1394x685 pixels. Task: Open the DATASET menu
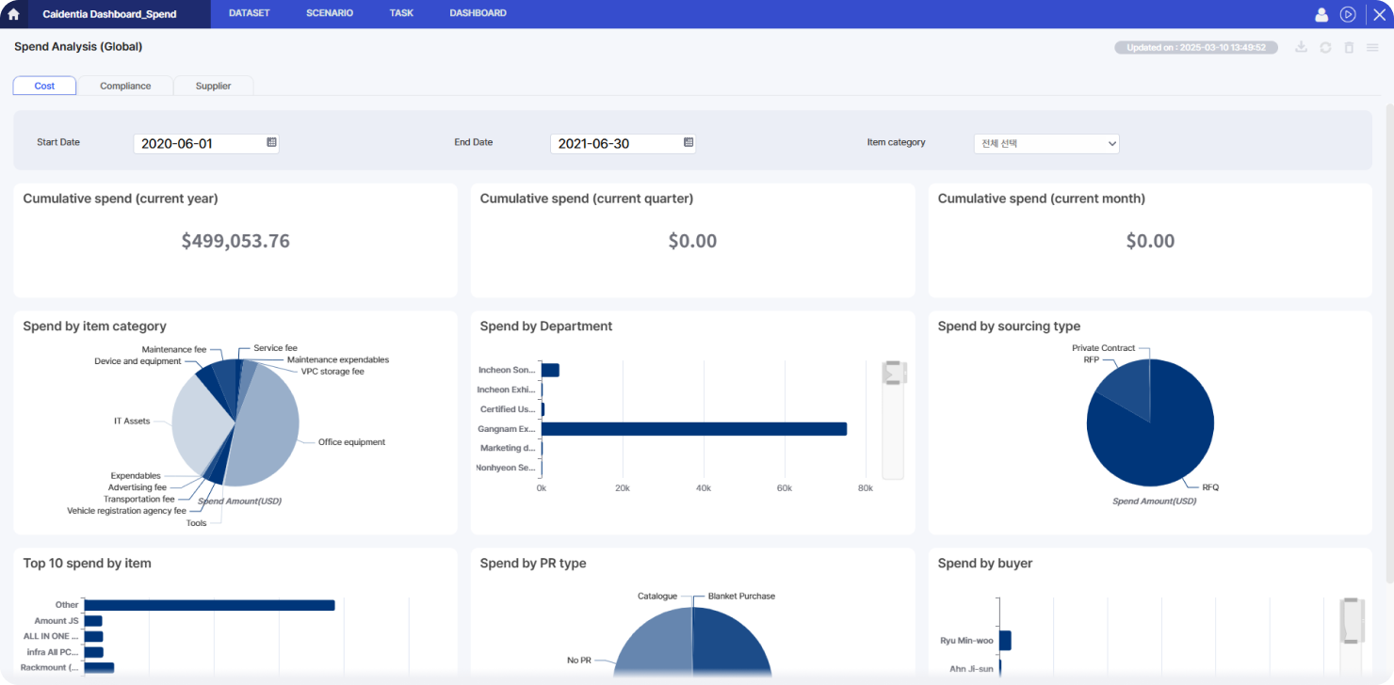tap(249, 13)
